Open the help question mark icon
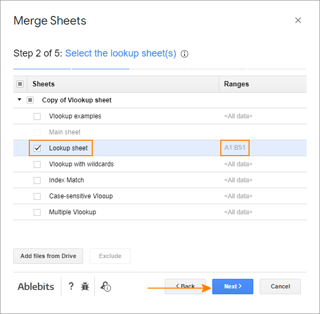 (x=71, y=286)
